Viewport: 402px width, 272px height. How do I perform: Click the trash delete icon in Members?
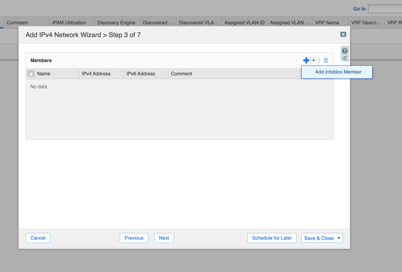[x=326, y=60]
